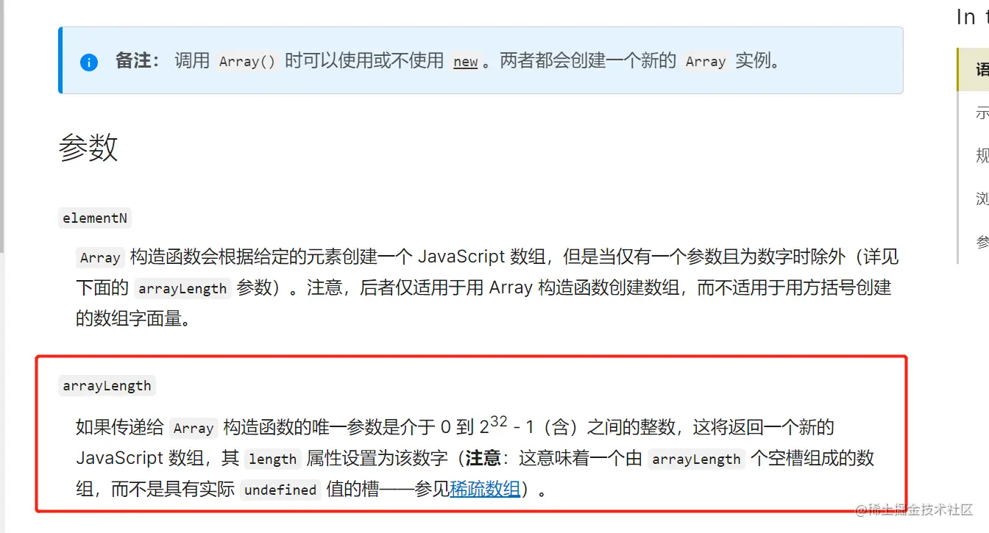Click the elementN code label
This screenshot has width=989, height=533.
click(95, 218)
